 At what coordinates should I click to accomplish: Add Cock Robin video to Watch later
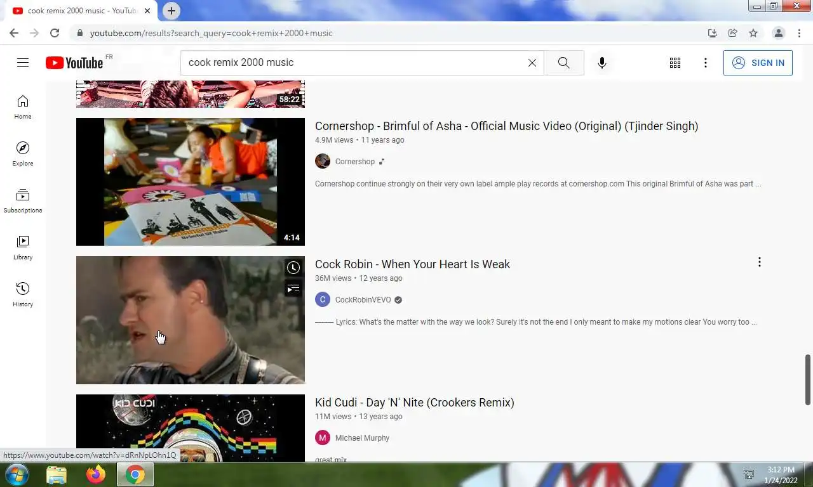pos(293,268)
